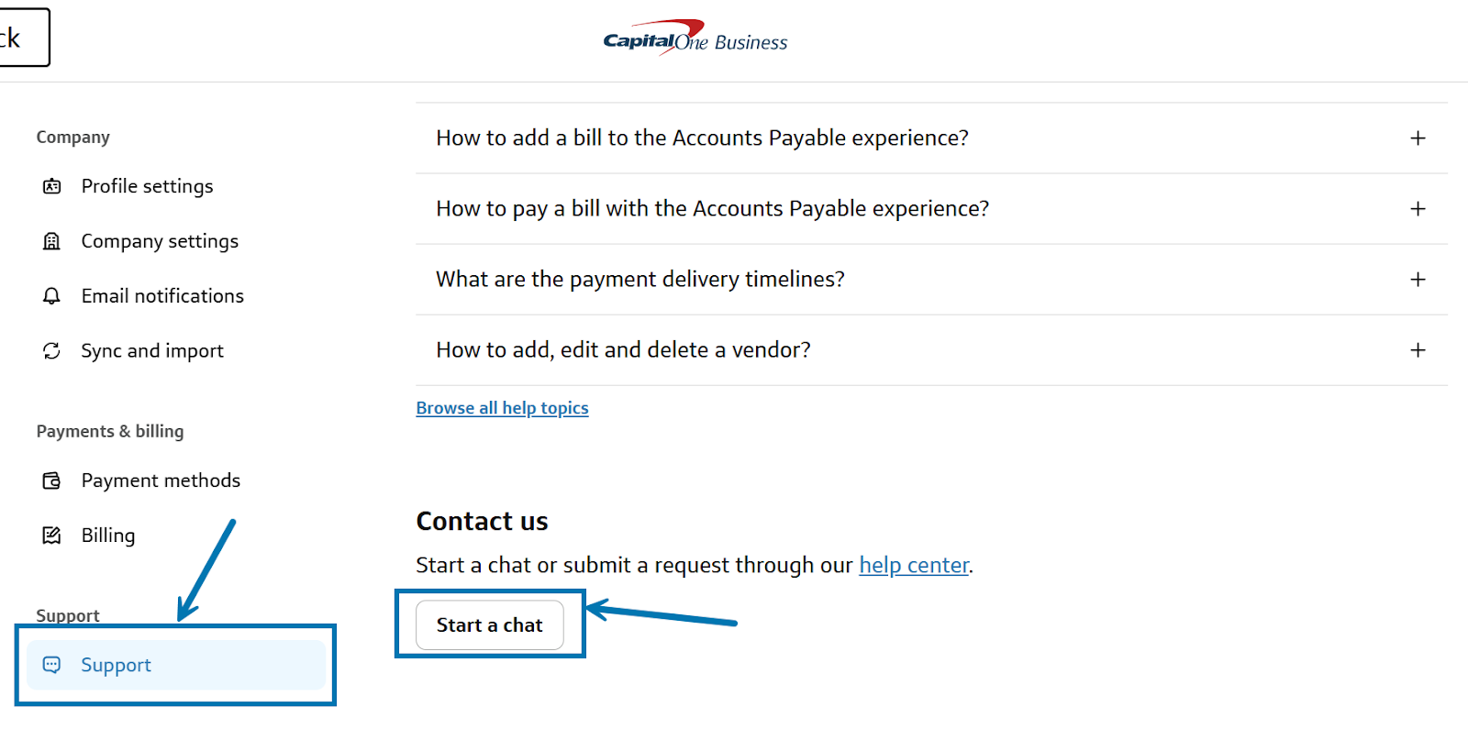Click the Sync and import arrows icon

coord(51,351)
